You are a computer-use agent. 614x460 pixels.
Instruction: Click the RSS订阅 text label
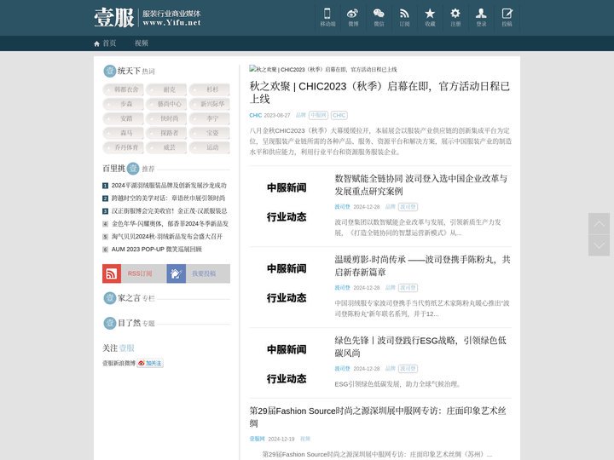pyautogui.click(x=140, y=273)
